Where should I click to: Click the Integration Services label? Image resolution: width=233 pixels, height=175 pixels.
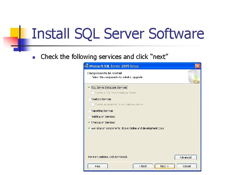(x=103, y=122)
